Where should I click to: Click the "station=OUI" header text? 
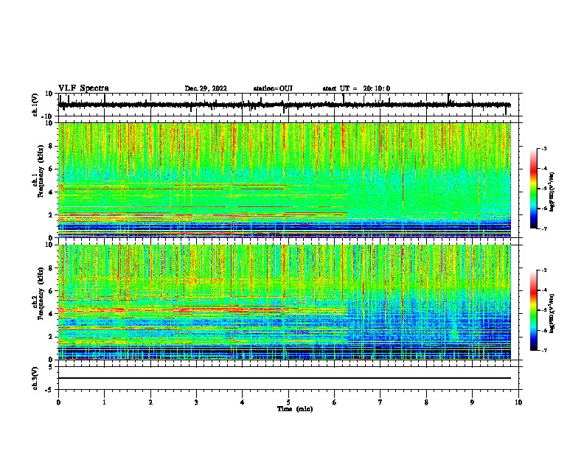[x=273, y=88]
